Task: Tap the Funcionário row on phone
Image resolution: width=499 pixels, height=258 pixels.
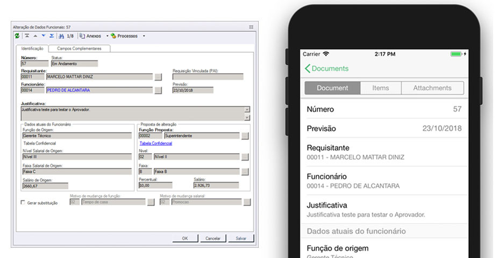Action: click(x=384, y=181)
